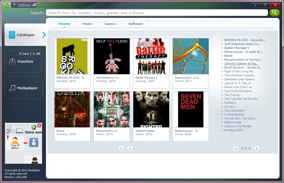Go to page 3 of title list
Image resolution: width=284 pixels, height=183 pixels.
point(249,148)
